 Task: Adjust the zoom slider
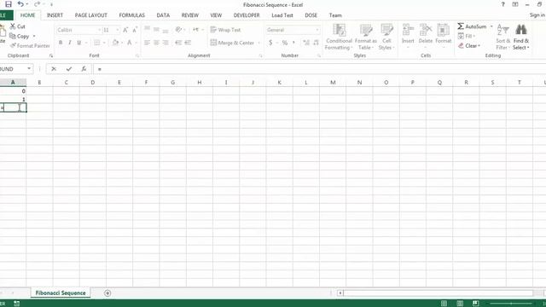pyautogui.click(x=511, y=304)
